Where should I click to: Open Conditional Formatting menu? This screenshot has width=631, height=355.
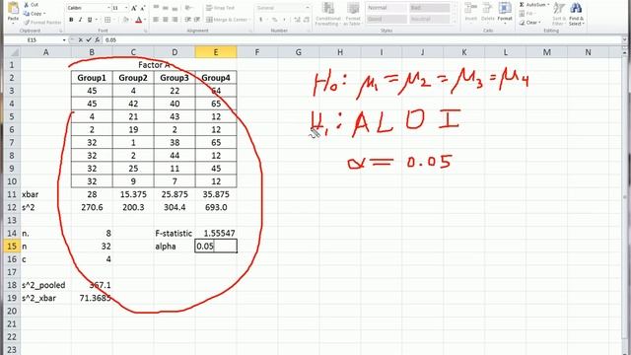[328, 14]
